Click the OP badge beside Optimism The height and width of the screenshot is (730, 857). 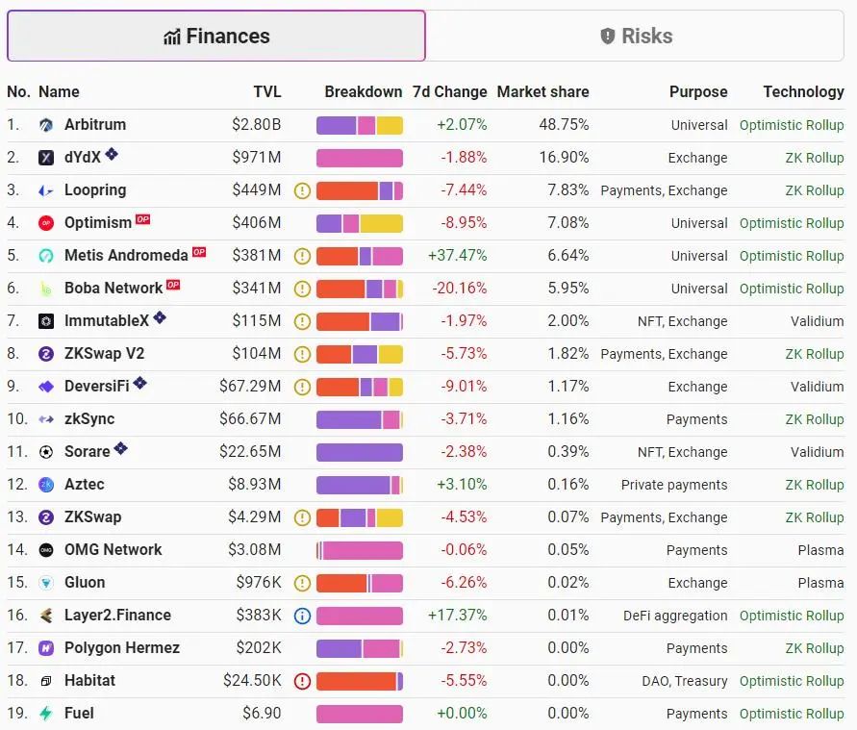coord(142,219)
